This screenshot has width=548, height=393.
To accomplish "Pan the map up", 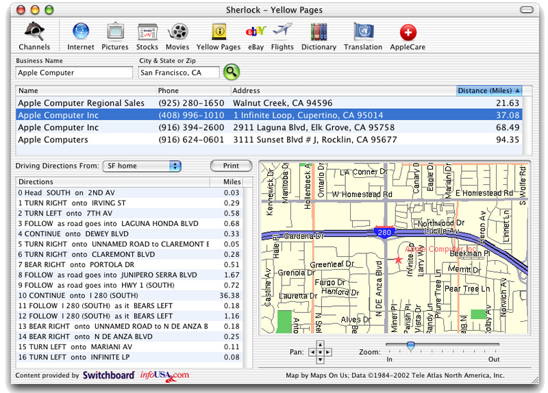I will (320, 344).
